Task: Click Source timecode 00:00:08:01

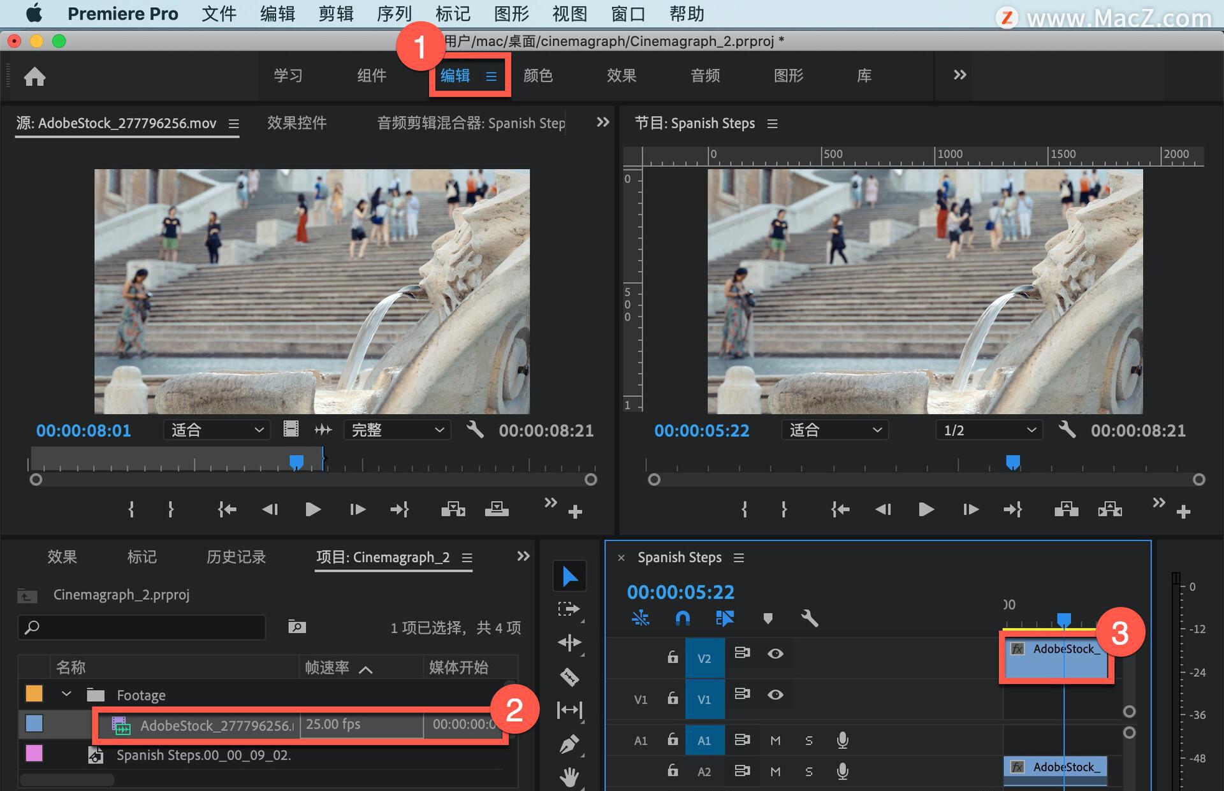Action: pyautogui.click(x=84, y=430)
